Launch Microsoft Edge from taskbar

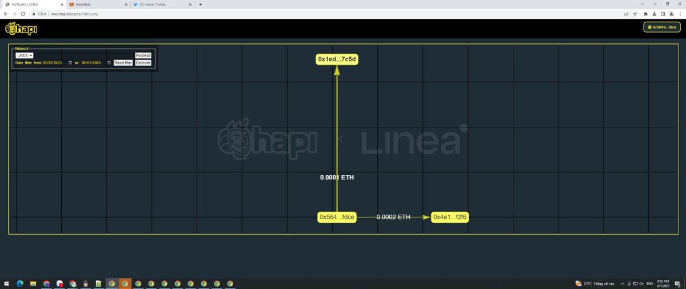pyautogui.click(x=19, y=283)
